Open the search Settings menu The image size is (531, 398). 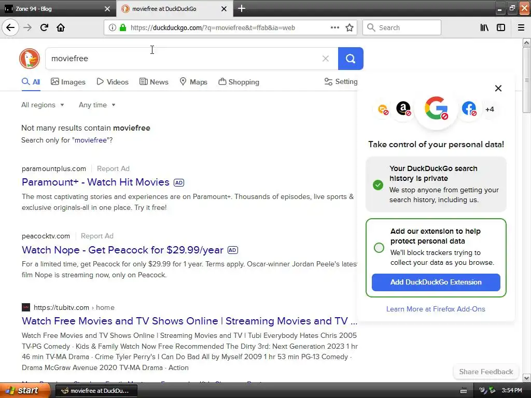click(x=341, y=81)
